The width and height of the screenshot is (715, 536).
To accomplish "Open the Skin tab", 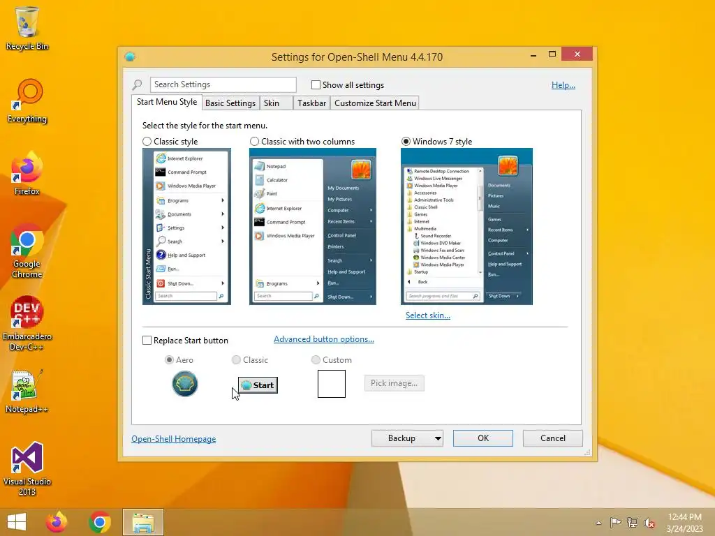I will click(x=276, y=103).
